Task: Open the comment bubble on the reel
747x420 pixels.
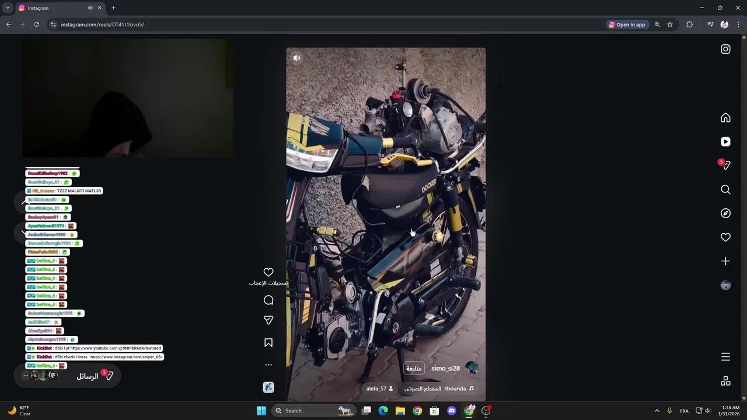Action: click(268, 300)
